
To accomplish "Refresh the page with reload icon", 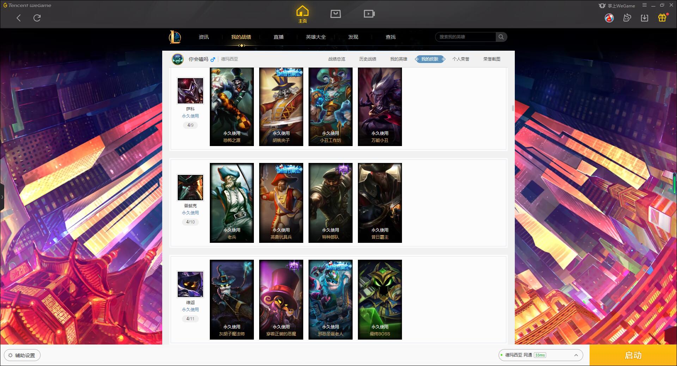I will pos(37,18).
